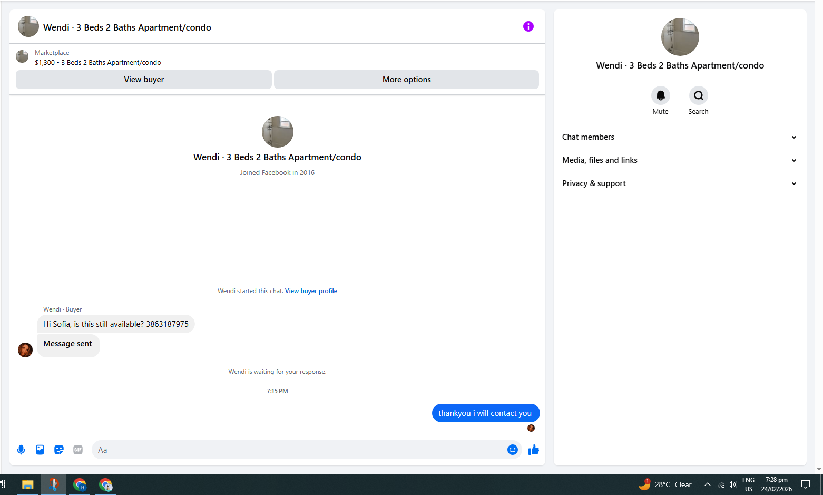Click the More options button
The height and width of the screenshot is (495, 823).
(406, 80)
